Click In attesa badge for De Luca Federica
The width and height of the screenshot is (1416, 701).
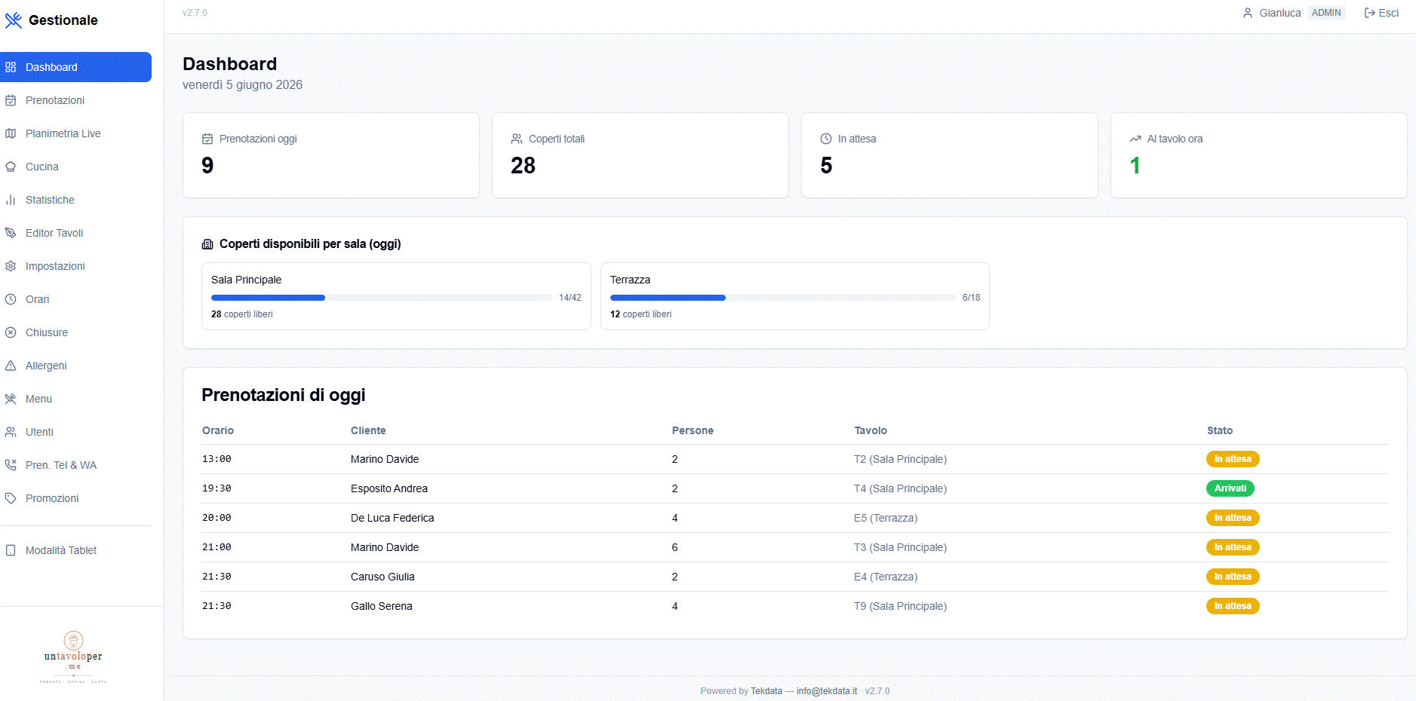pyautogui.click(x=1233, y=518)
